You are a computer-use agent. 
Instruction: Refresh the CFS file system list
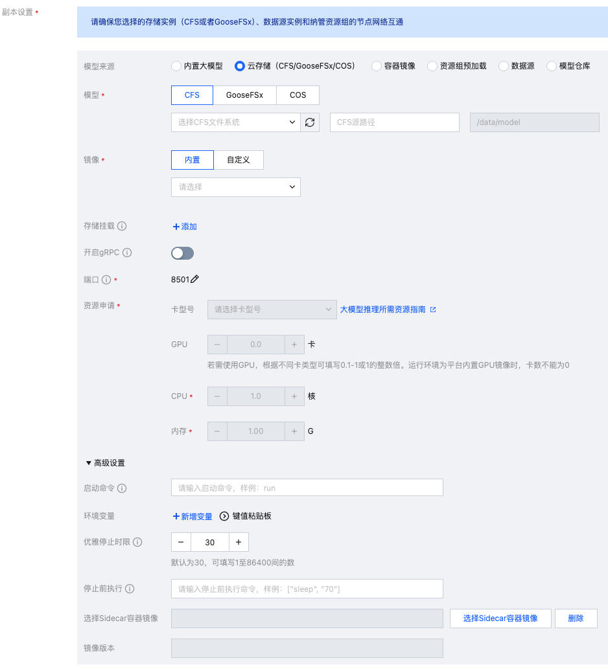pyautogui.click(x=310, y=122)
